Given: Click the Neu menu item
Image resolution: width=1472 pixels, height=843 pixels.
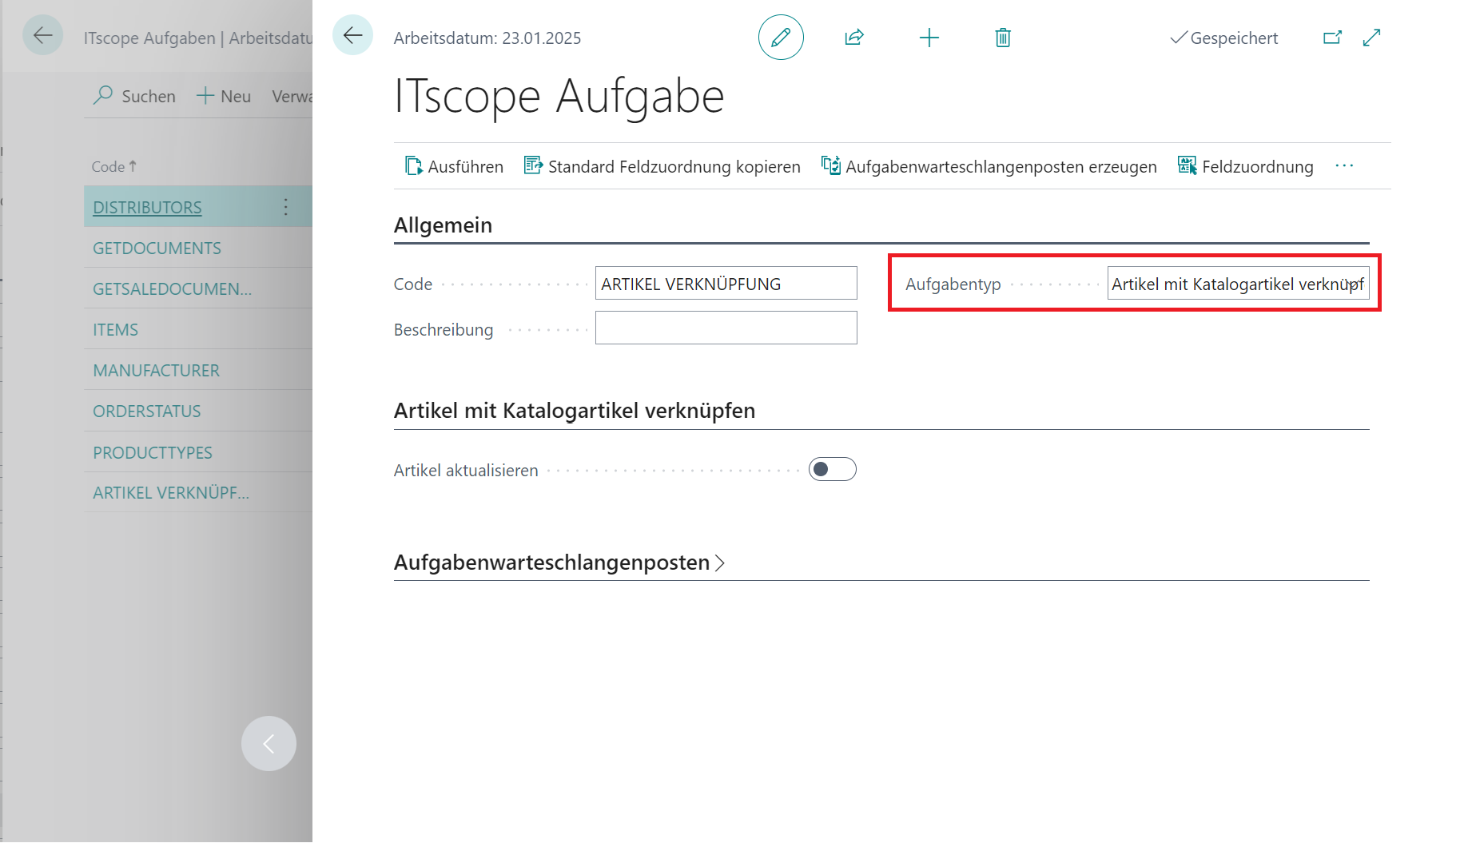Looking at the screenshot, I should 224,95.
